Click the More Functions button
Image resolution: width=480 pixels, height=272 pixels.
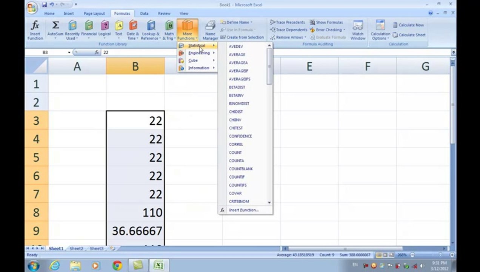pyautogui.click(x=187, y=30)
